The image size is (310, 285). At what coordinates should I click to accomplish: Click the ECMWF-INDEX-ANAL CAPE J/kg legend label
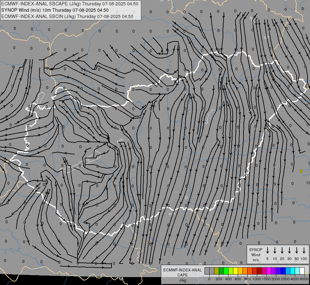tap(182, 275)
